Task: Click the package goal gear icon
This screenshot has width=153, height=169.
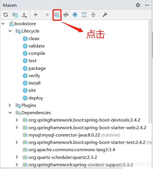Action: pos(25,68)
